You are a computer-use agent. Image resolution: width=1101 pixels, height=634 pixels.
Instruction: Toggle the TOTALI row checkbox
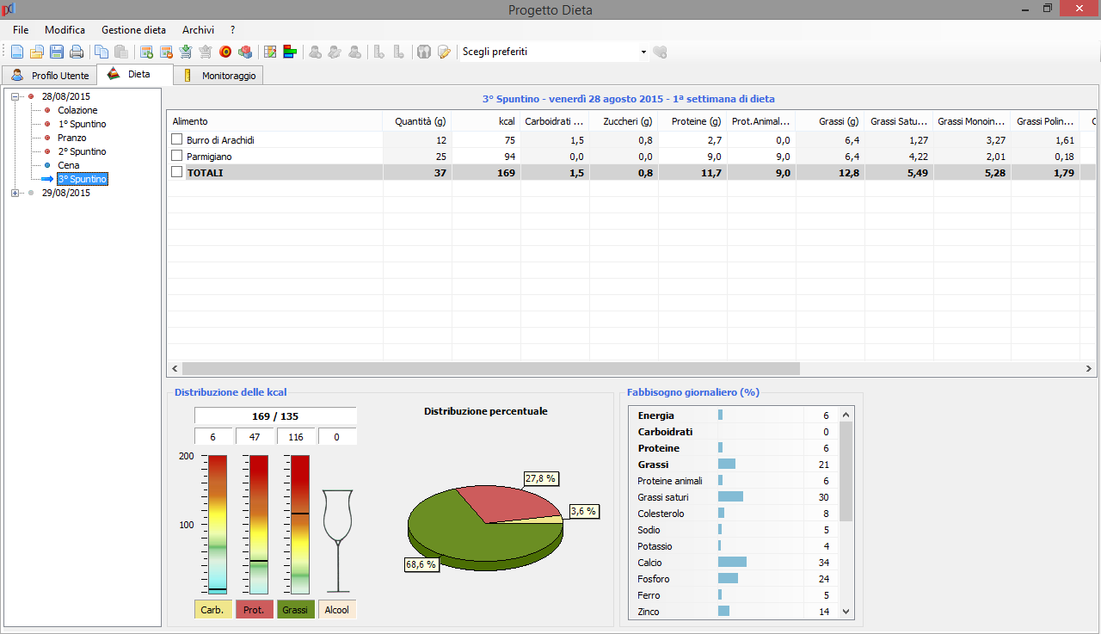pyautogui.click(x=177, y=172)
